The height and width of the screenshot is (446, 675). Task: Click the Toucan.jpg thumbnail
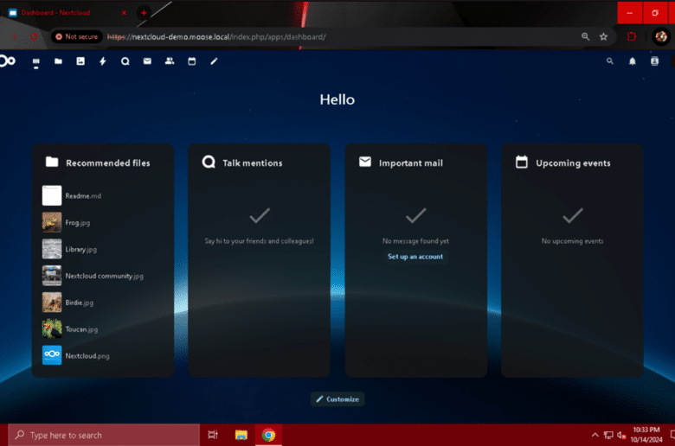[52, 329]
